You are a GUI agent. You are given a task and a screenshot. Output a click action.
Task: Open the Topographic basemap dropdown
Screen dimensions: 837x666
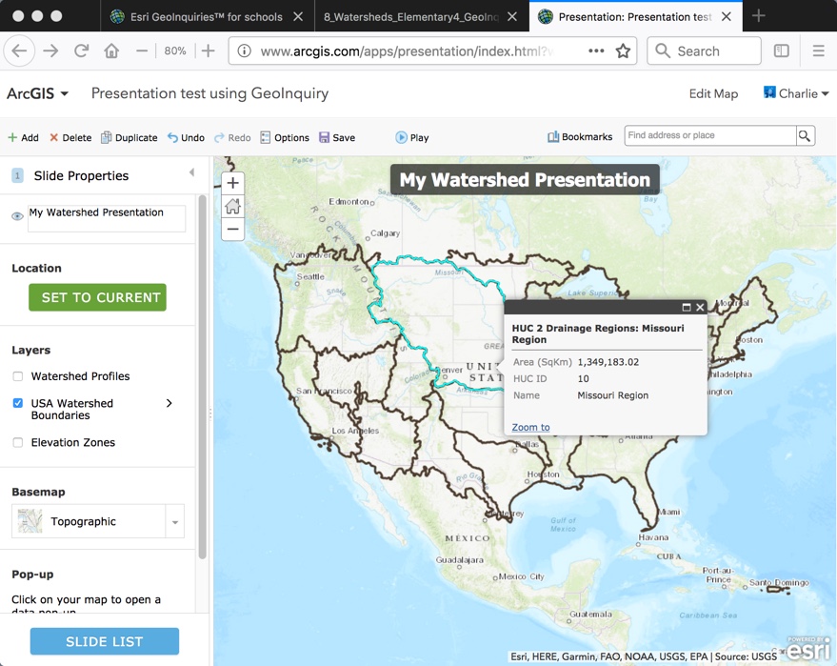(175, 522)
